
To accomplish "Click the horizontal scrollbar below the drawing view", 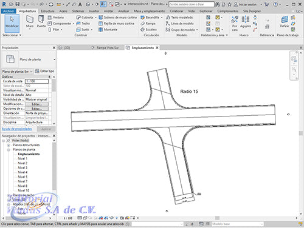I will [x=217, y=218].
